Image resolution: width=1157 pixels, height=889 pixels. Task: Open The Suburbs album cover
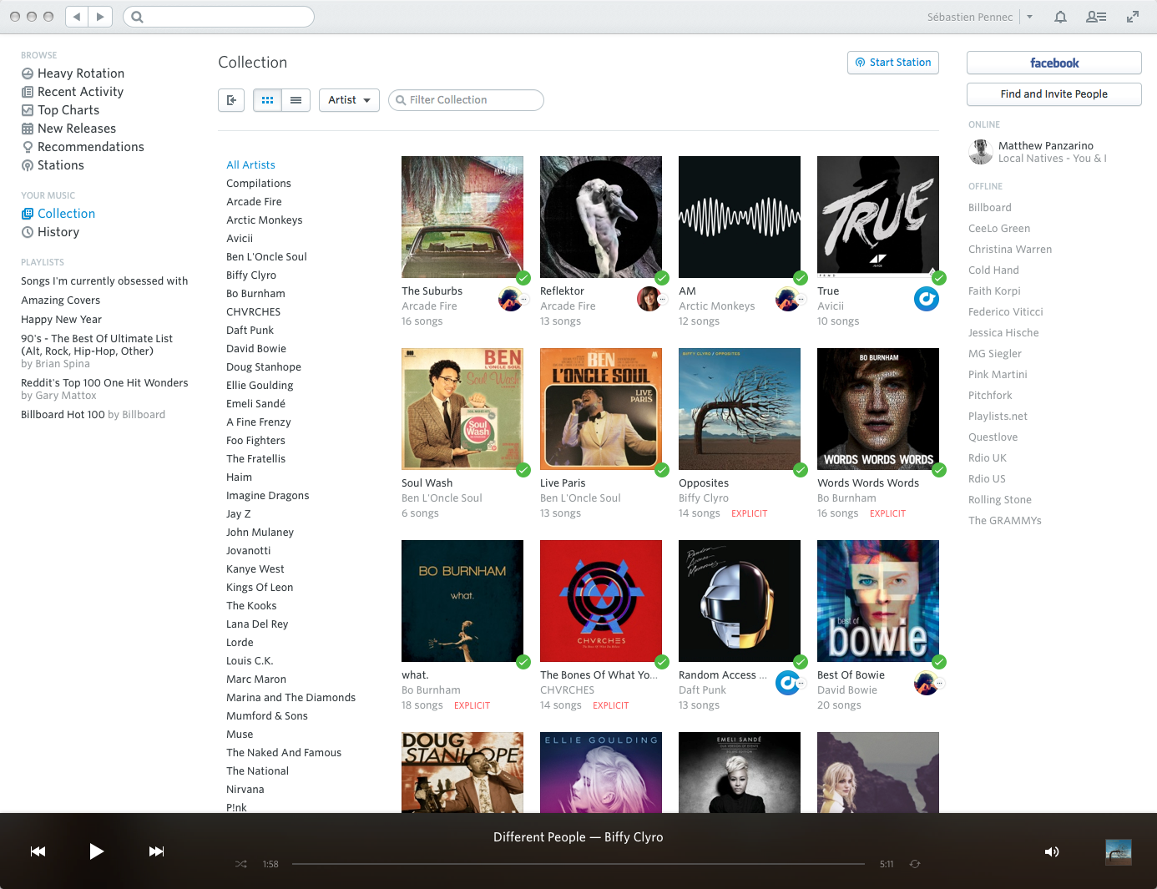(462, 217)
